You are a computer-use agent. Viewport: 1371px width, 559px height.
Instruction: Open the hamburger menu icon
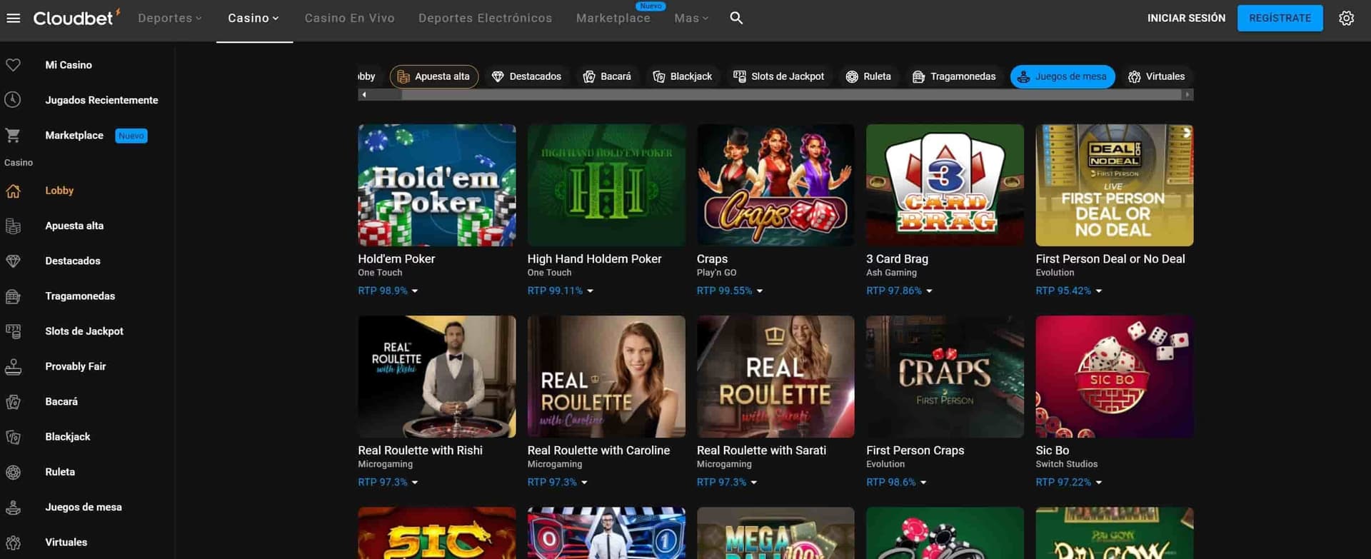pos(13,18)
